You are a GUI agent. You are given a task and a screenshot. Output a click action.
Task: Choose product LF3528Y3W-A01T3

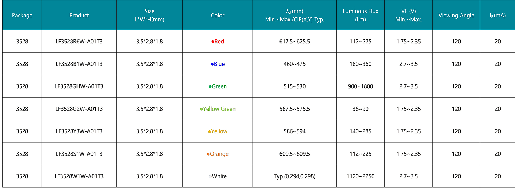pos(79,131)
